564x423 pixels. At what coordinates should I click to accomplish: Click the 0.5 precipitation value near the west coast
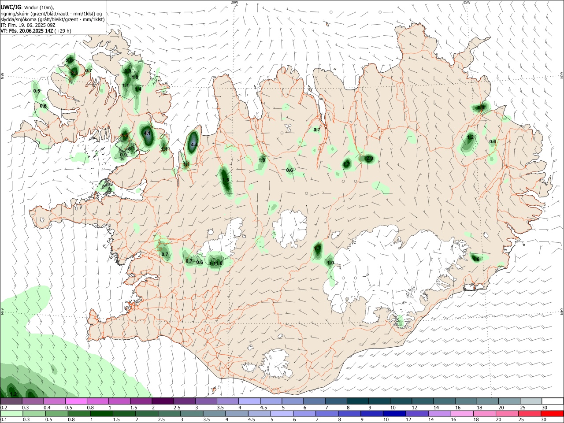37,91
